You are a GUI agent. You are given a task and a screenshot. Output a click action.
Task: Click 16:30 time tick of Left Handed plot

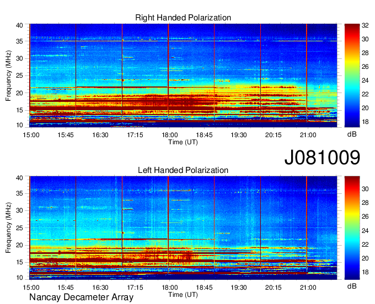(x=100, y=287)
